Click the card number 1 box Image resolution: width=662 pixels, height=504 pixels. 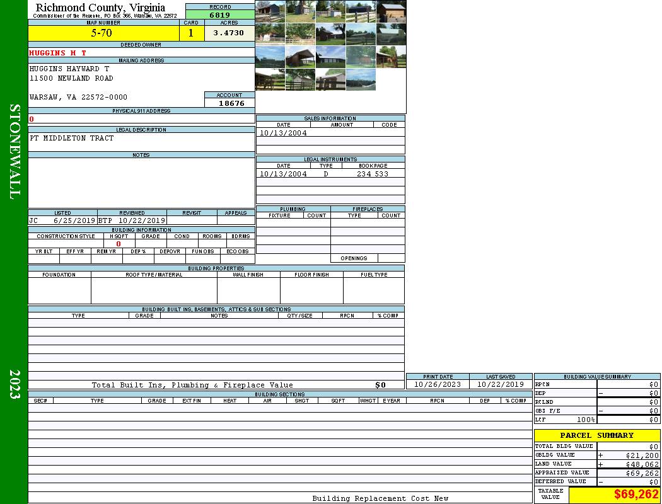pos(191,33)
